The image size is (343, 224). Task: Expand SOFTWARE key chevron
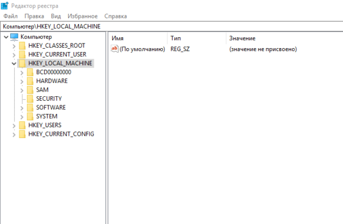22,108
